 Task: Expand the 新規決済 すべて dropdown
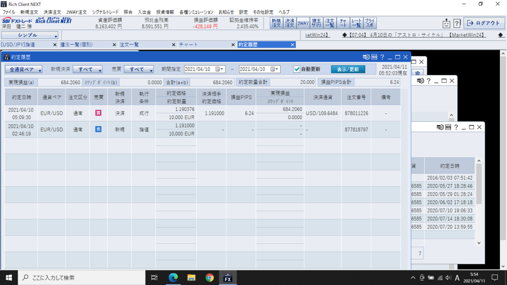(x=87, y=69)
